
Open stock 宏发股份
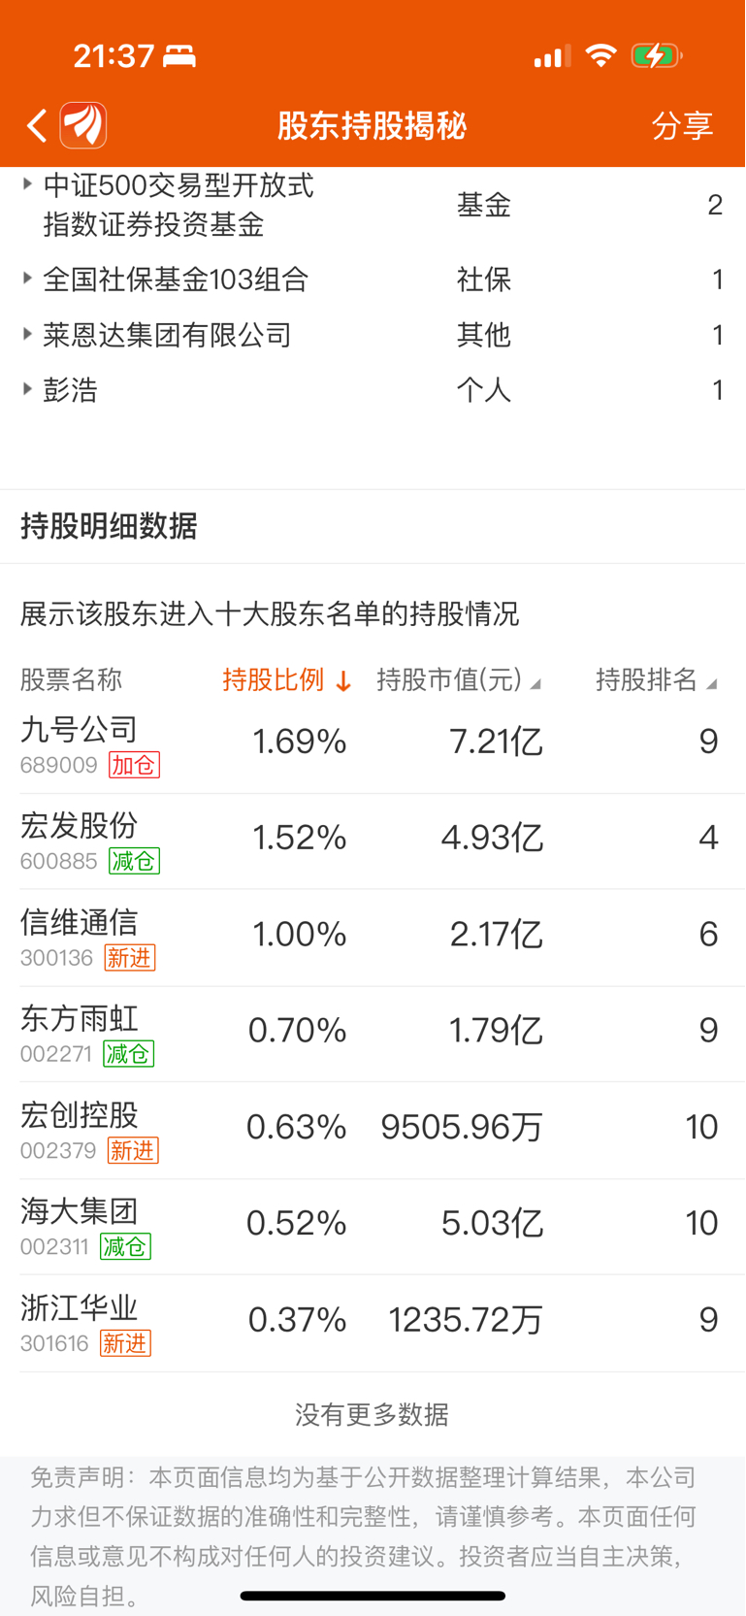(79, 825)
